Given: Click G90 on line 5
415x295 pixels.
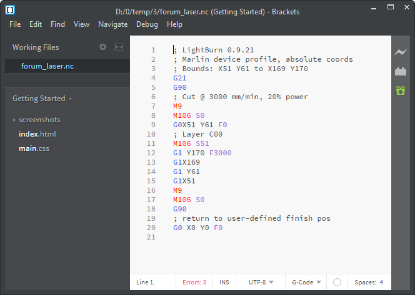Looking at the screenshot, I should (x=180, y=87).
